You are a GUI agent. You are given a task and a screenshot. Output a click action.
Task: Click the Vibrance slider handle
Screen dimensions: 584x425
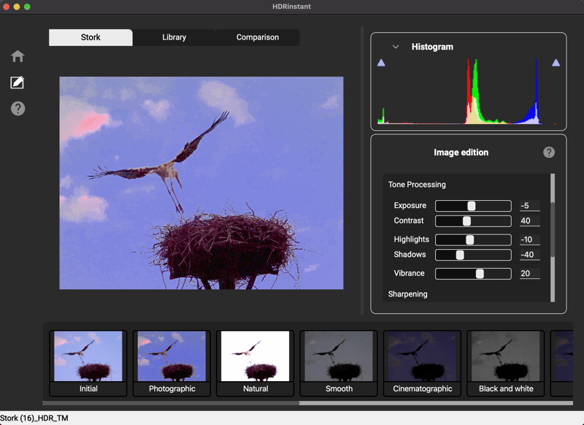tap(479, 273)
